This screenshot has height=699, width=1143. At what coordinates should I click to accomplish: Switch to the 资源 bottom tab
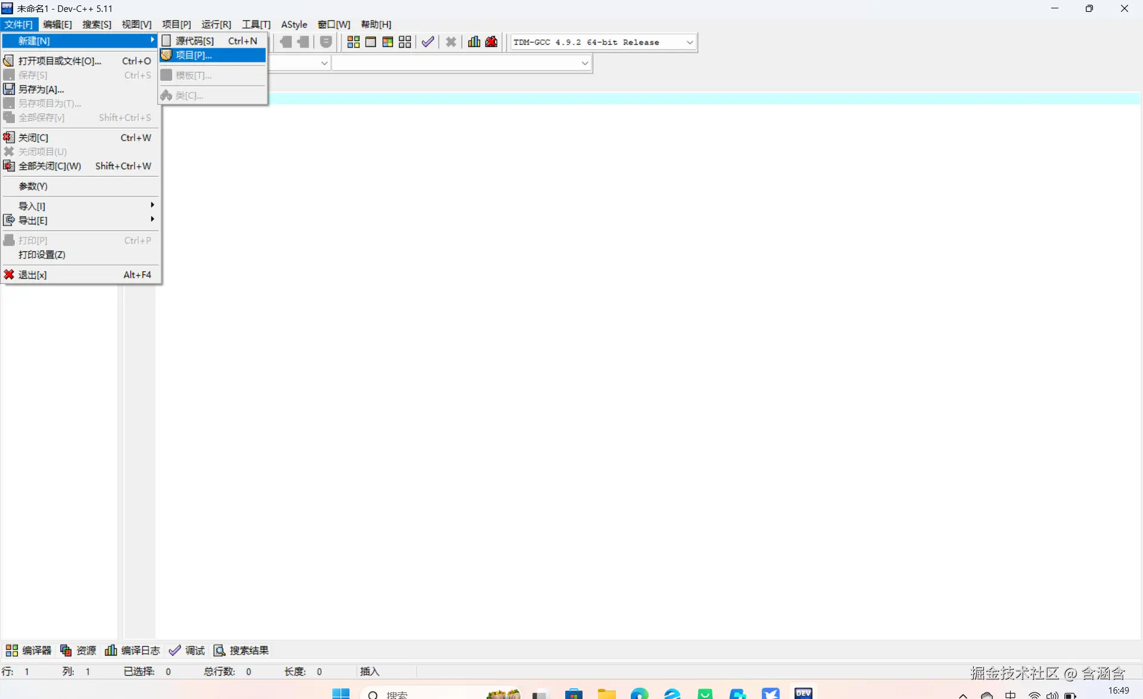pyautogui.click(x=78, y=650)
